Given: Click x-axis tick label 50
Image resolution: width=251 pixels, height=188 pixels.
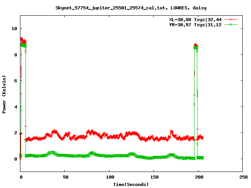Looking at the screenshot, I should click(65, 177).
